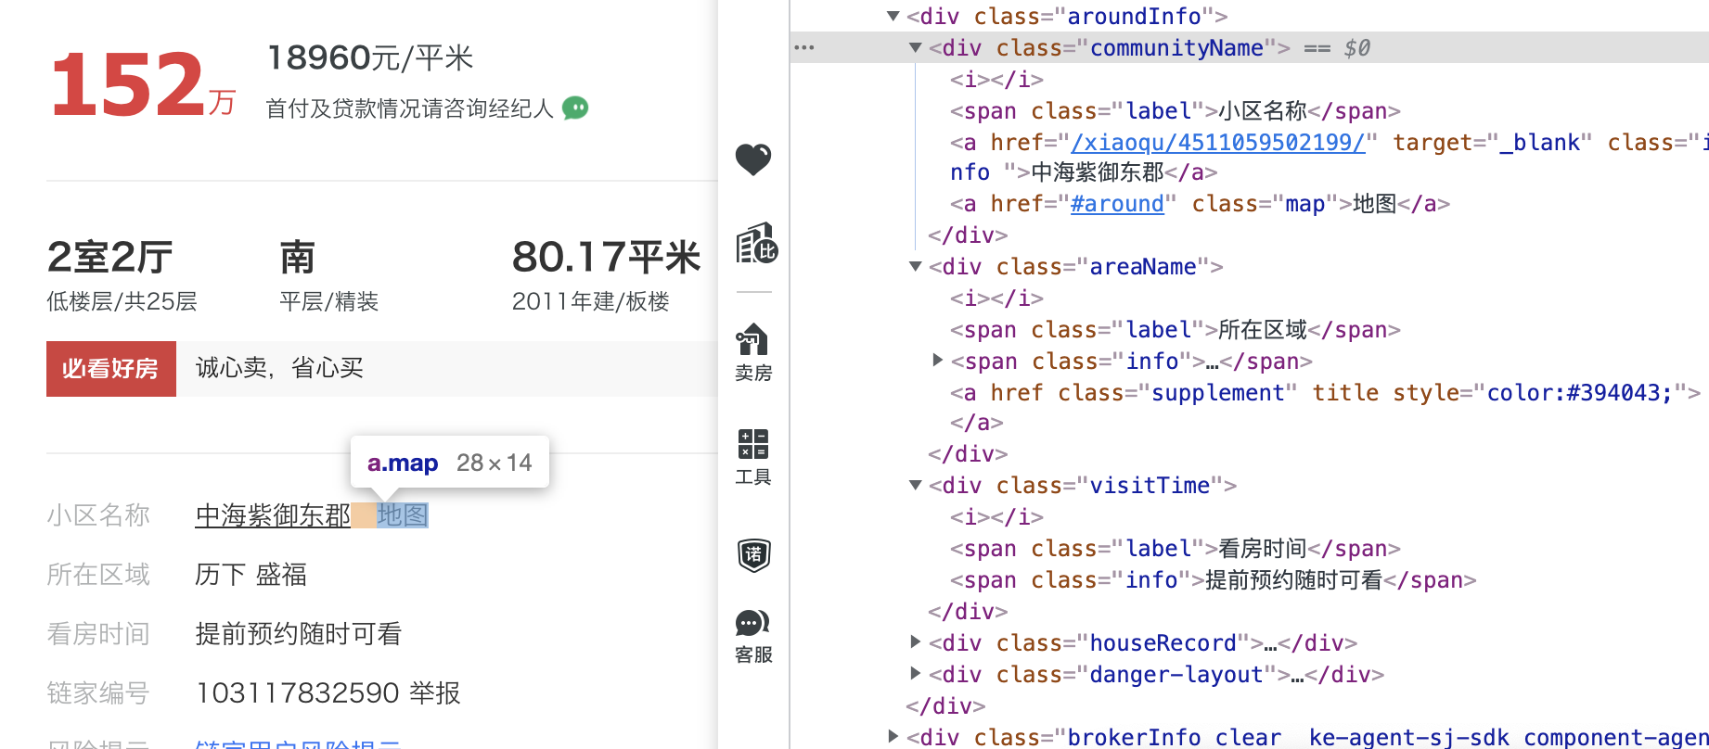Viewport: 1709px width, 749px height.
Task: Select the 所在区域 span label line in DevTools
Action: (1175, 329)
